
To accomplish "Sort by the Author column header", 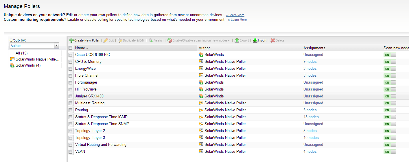I will [204, 48].
